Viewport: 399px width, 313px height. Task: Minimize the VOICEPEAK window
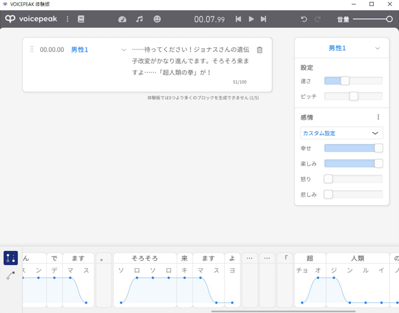354,4
